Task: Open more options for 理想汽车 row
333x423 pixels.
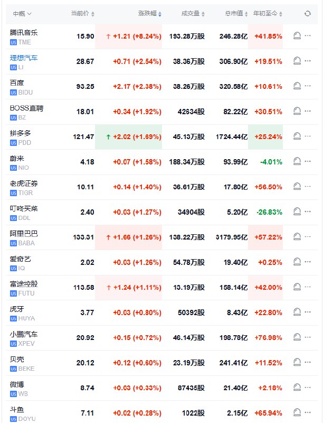Action: point(308,61)
